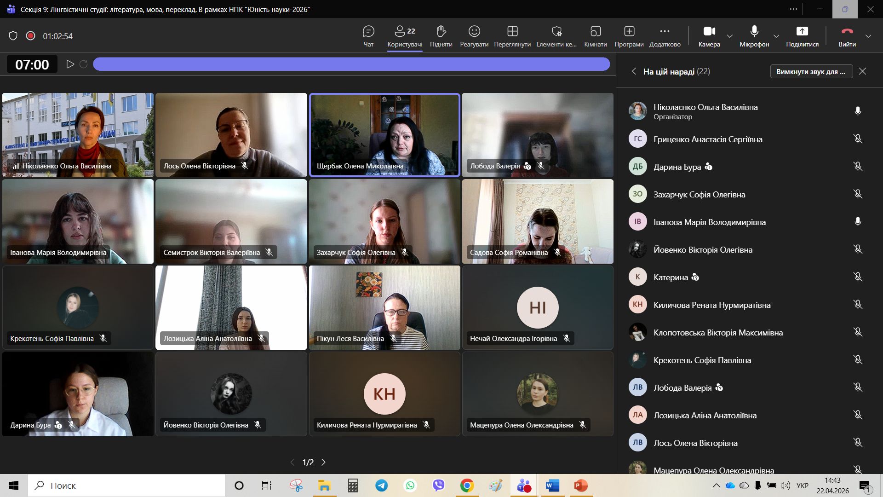Expand the Camera options dropdown arrow

(730, 36)
